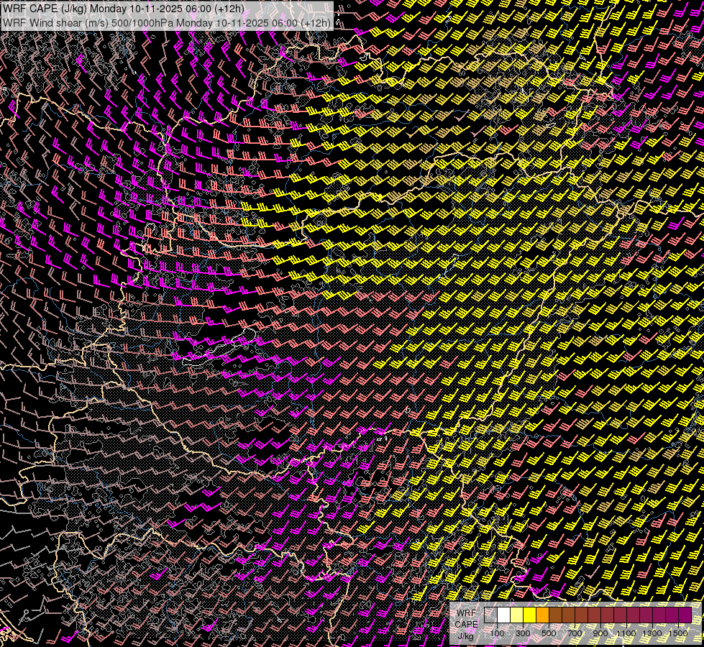The height and width of the screenshot is (647, 704).
Task: Select the 1100 legend scale label
Action: click(x=626, y=633)
